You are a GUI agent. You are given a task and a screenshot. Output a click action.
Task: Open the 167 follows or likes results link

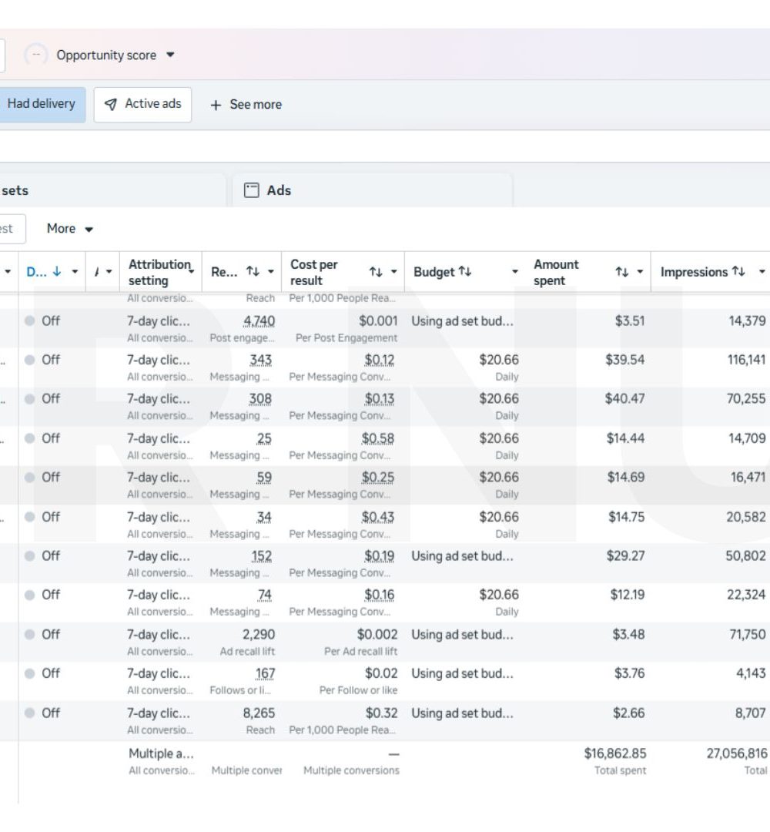point(265,673)
